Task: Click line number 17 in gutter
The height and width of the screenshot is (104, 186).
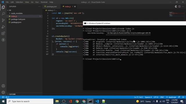Action: (x=47, y=54)
